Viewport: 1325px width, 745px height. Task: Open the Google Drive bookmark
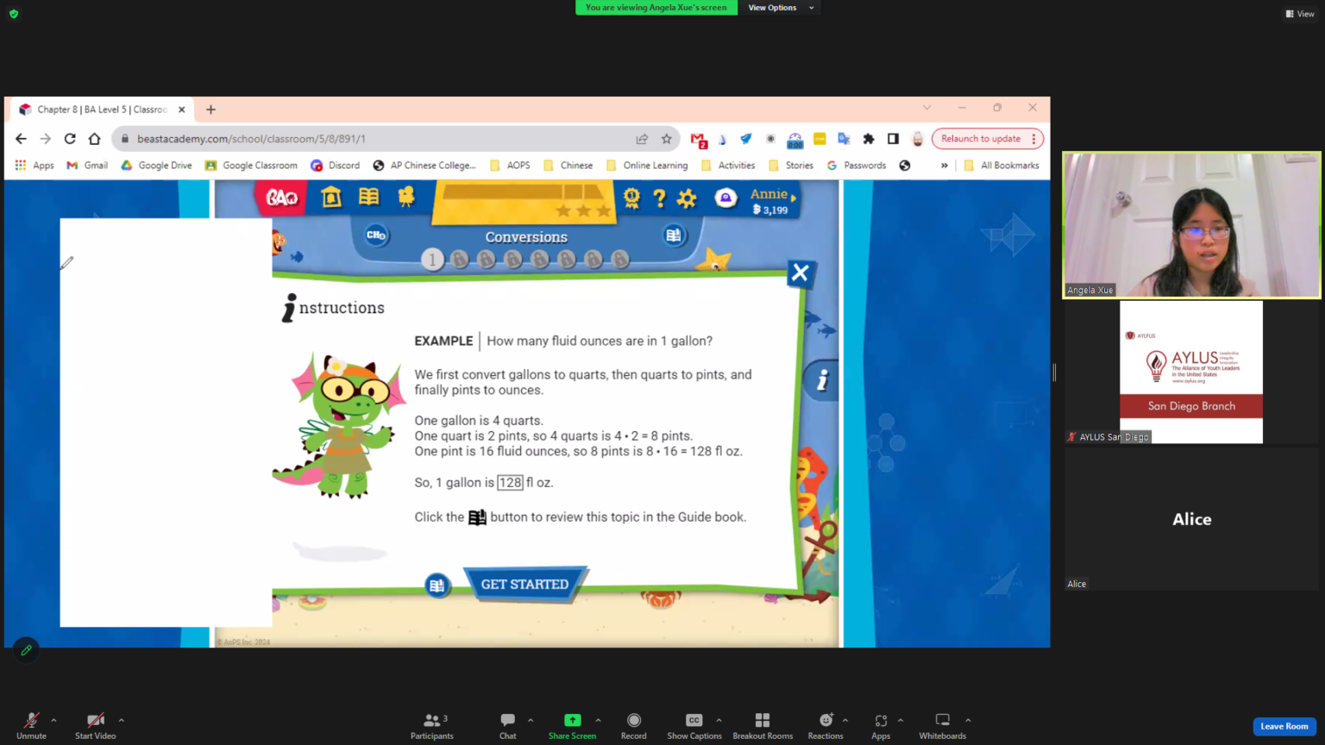(156, 166)
